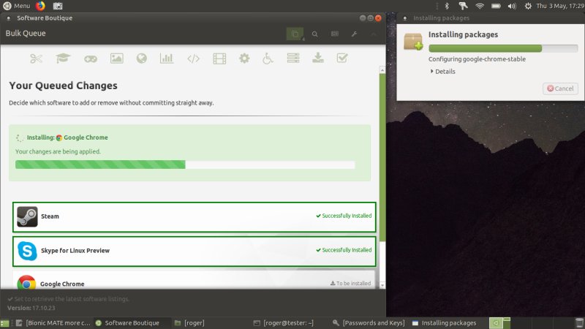Open the Office category bar chart icon
585x329 pixels.
pos(167,58)
